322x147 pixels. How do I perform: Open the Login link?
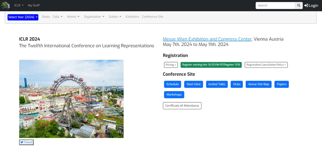click(x=311, y=5)
